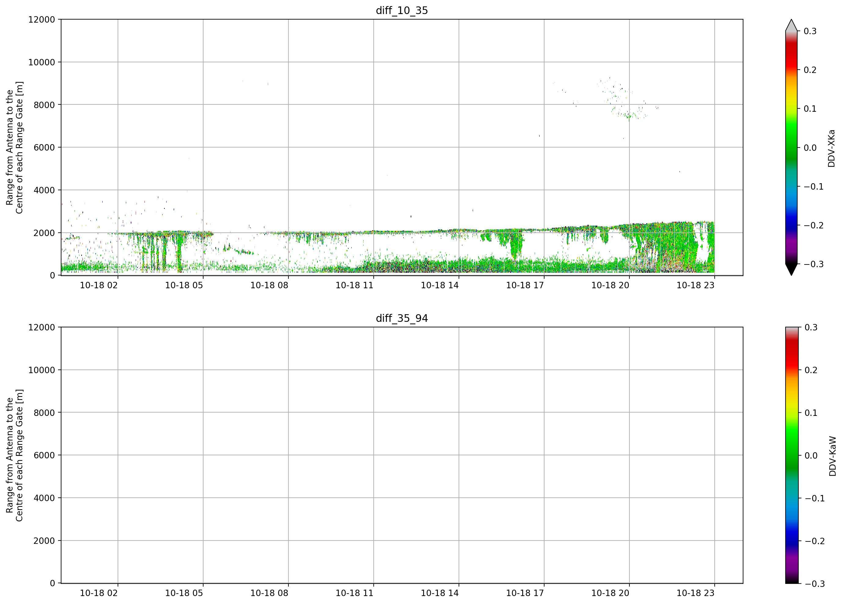Click the −0.3 tick on DDV-XKa colorbar
The height and width of the screenshot is (604, 843).
coord(814,264)
